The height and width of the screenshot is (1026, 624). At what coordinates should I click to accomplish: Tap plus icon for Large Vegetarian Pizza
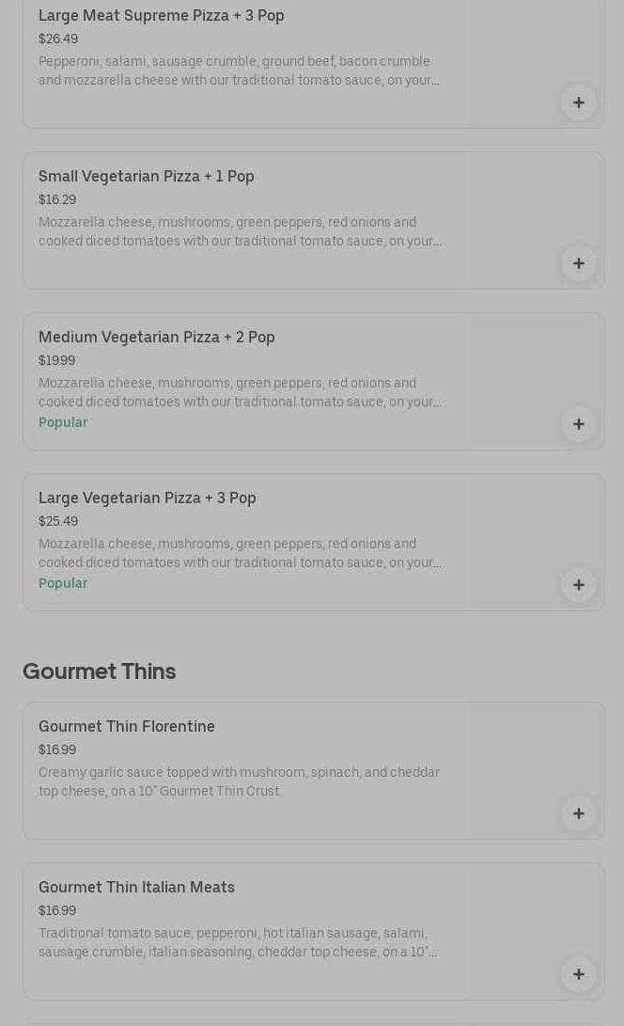[x=578, y=585]
